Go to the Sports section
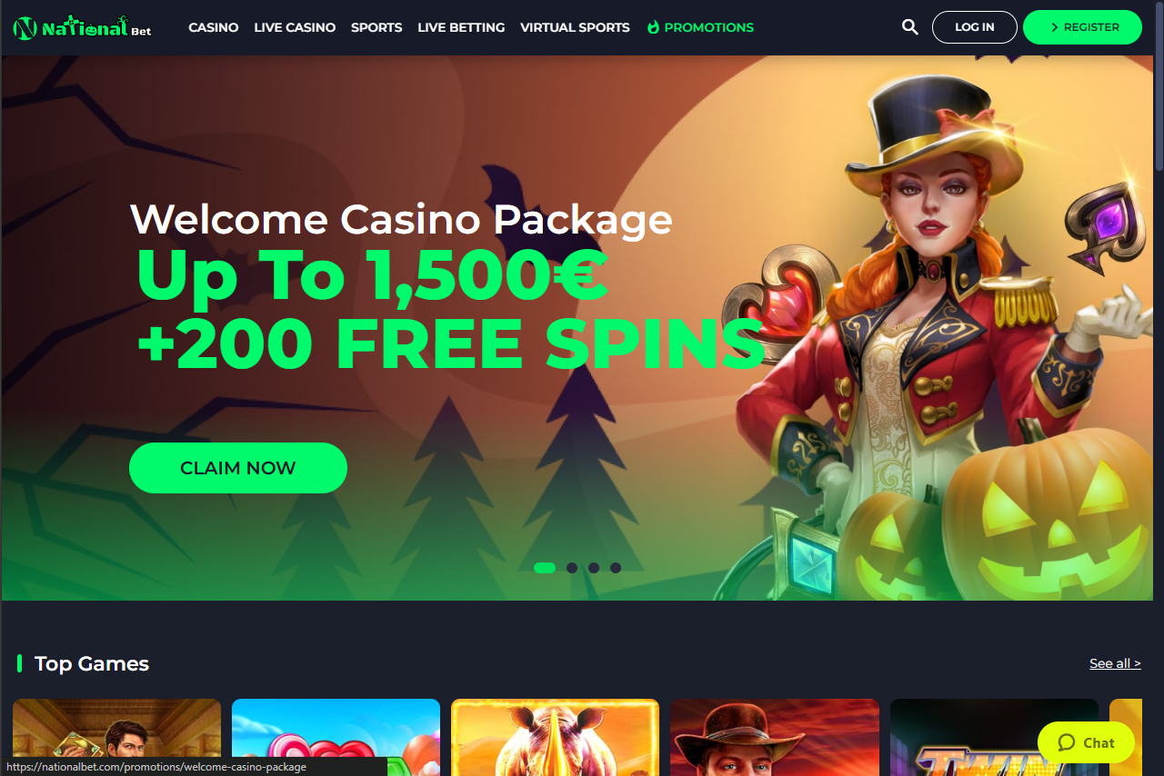 click(x=376, y=27)
